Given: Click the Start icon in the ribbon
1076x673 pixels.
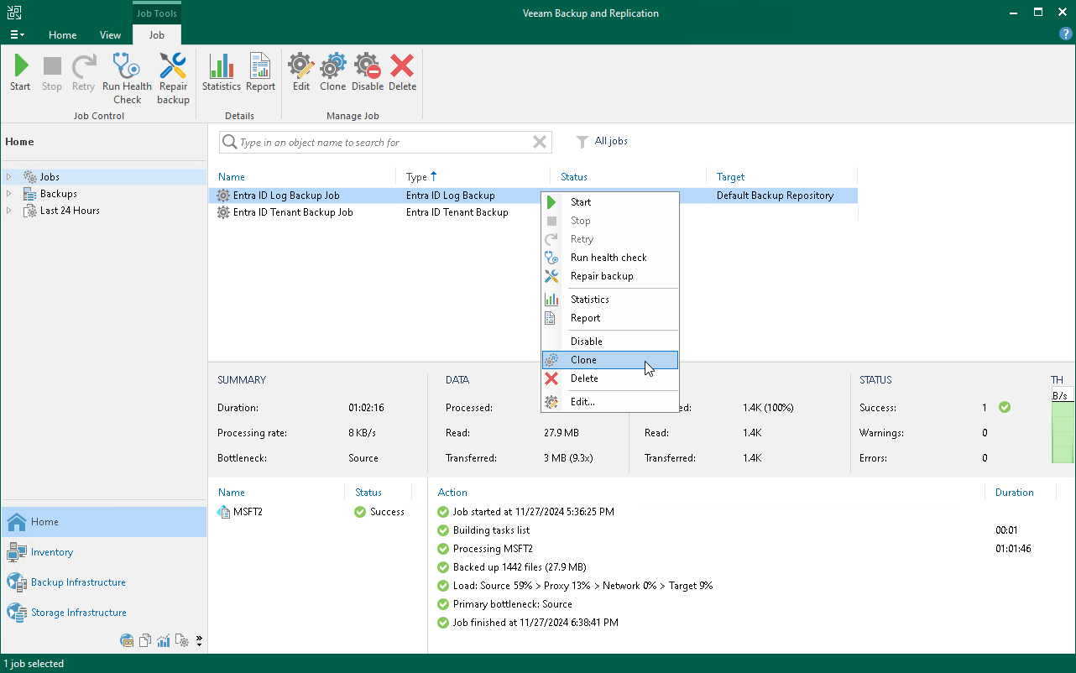Looking at the screenshot, I should [20, 65].
